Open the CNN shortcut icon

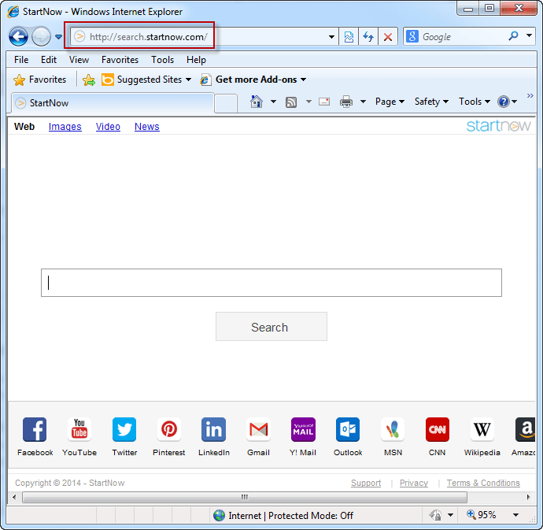click(x=438, y=430)
